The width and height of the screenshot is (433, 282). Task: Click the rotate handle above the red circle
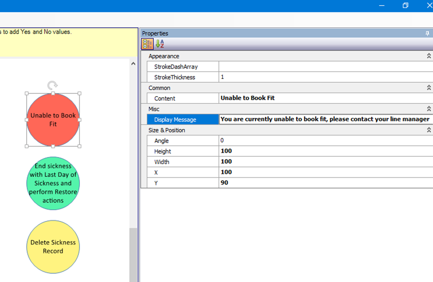[53, 85]
